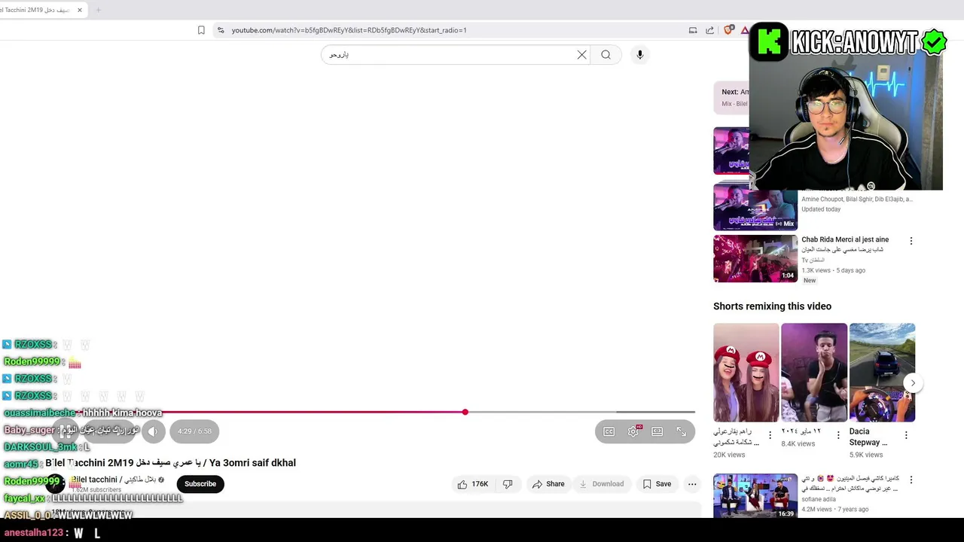The height and width of the screenshot is (542, 964).
Task: Click Shorts remixing this video heading
Action: pyautogui.click(x=772, y=306)
